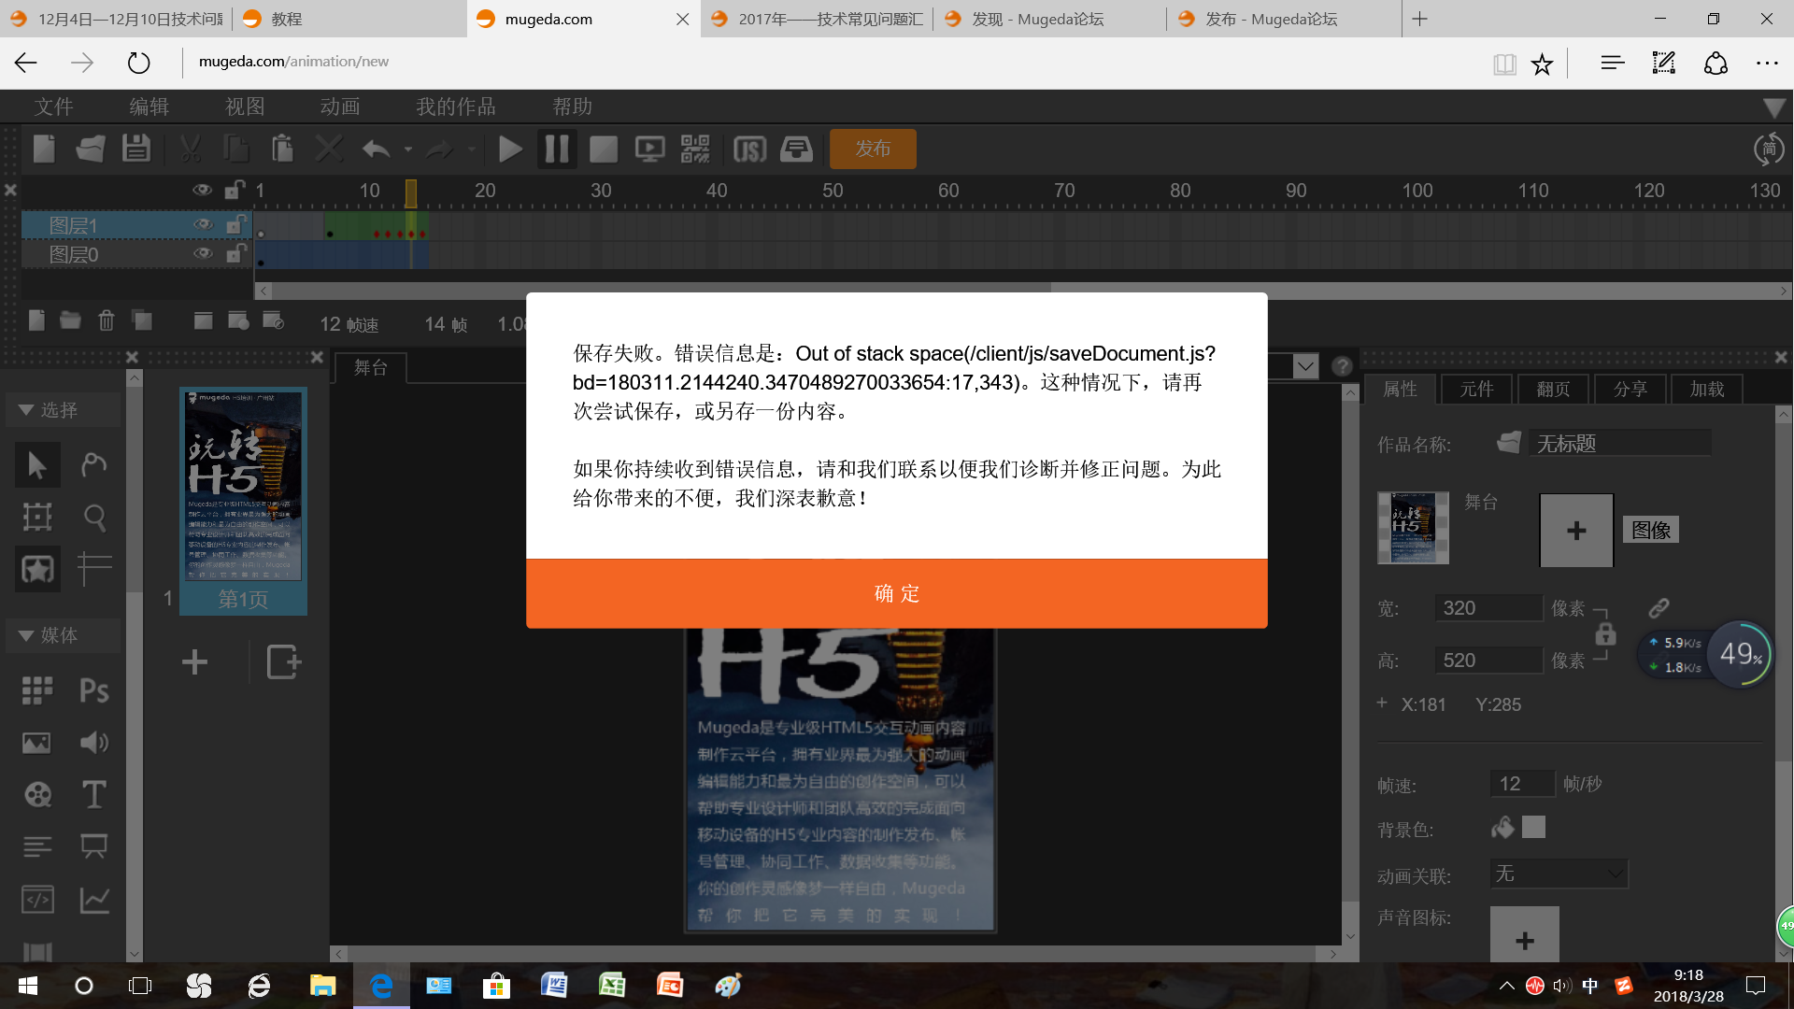
Task: Open the 编辑 menu
Action: [149, 107]
